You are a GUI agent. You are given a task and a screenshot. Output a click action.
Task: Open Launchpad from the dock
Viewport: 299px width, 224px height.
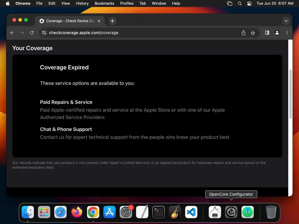[x=44, y=212]
